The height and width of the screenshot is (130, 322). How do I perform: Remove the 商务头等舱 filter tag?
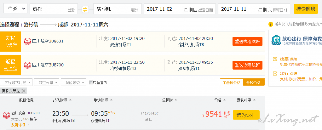[24, 91]
